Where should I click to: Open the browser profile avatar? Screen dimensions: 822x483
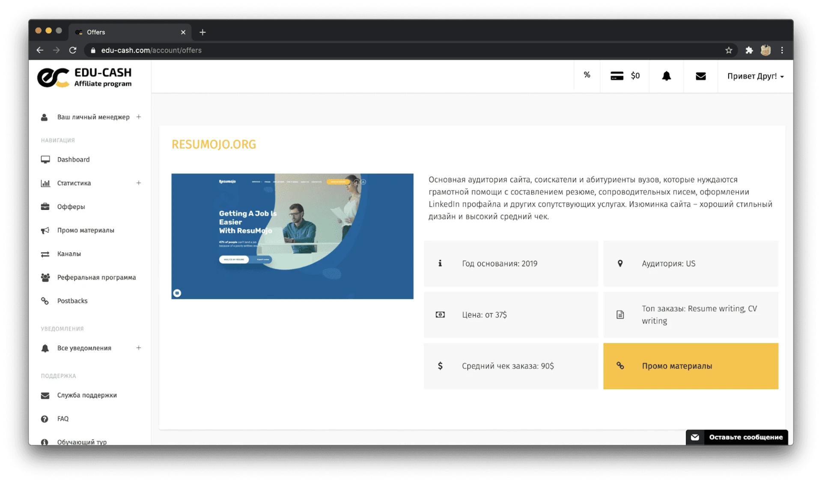tap(765, 50)
